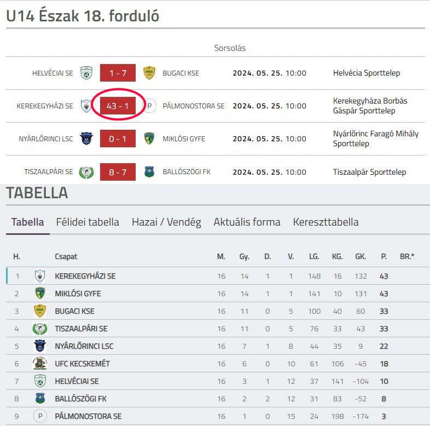
Task: Click the Miklósi GYFE green crest in fixtures
Action: click(x=149, y=139)
